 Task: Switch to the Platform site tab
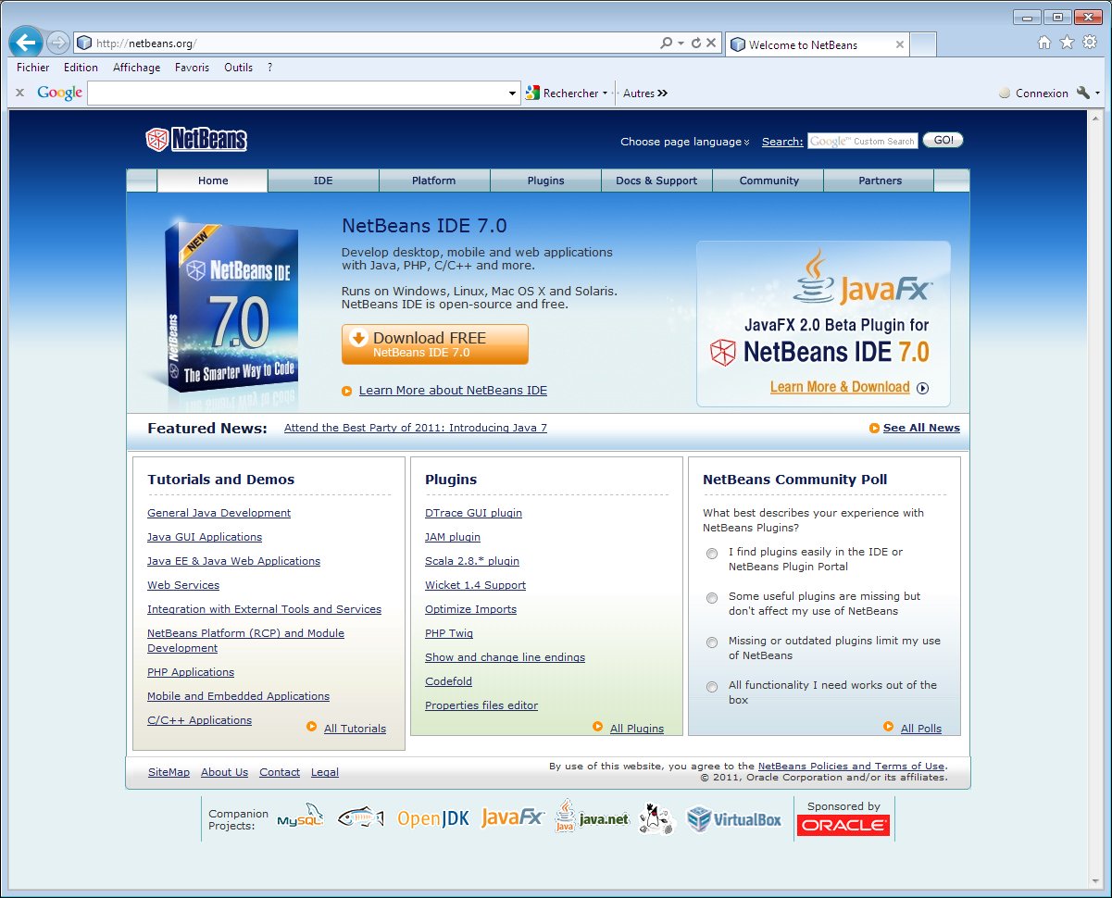(434, 181)
